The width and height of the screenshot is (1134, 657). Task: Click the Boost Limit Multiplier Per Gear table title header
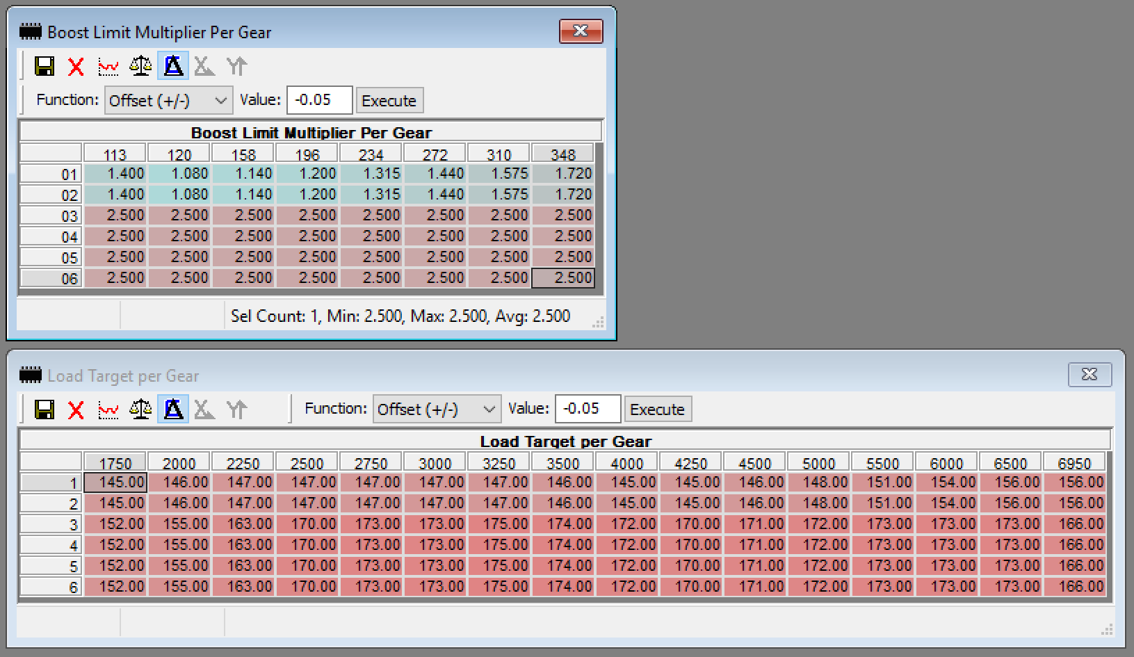click(x=311, y=132)
